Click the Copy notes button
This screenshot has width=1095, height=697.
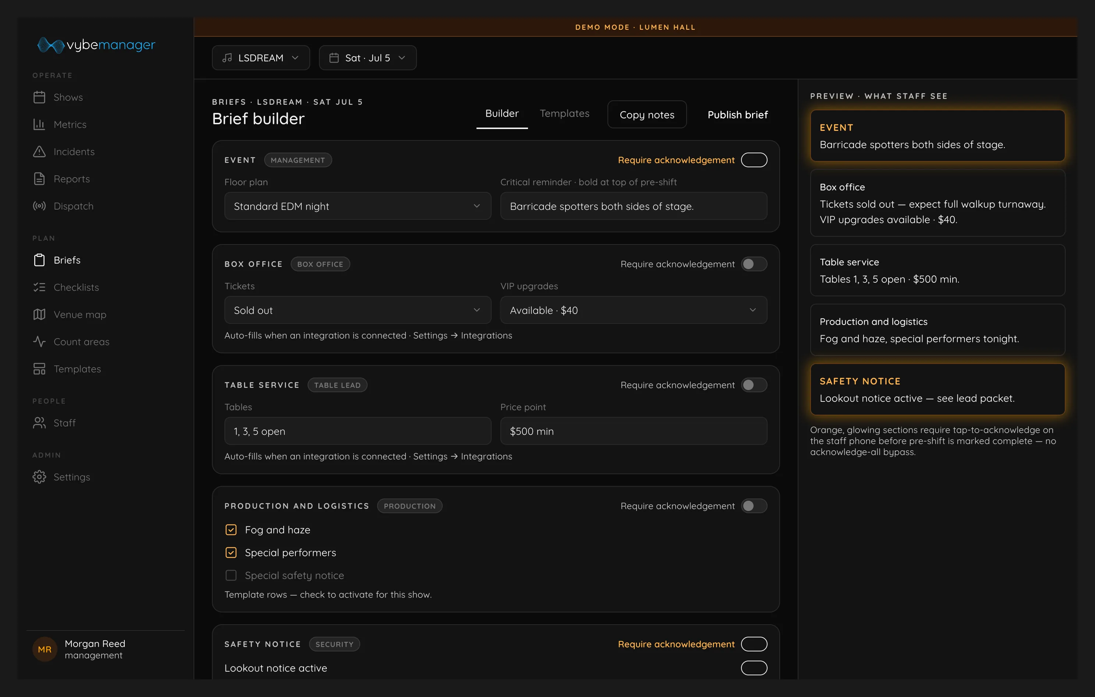(646, 114)
